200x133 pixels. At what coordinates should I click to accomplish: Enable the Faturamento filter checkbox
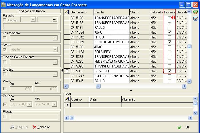[5, 38]
